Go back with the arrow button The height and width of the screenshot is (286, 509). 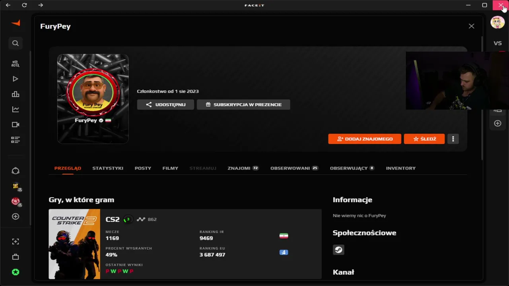(8, 5)
